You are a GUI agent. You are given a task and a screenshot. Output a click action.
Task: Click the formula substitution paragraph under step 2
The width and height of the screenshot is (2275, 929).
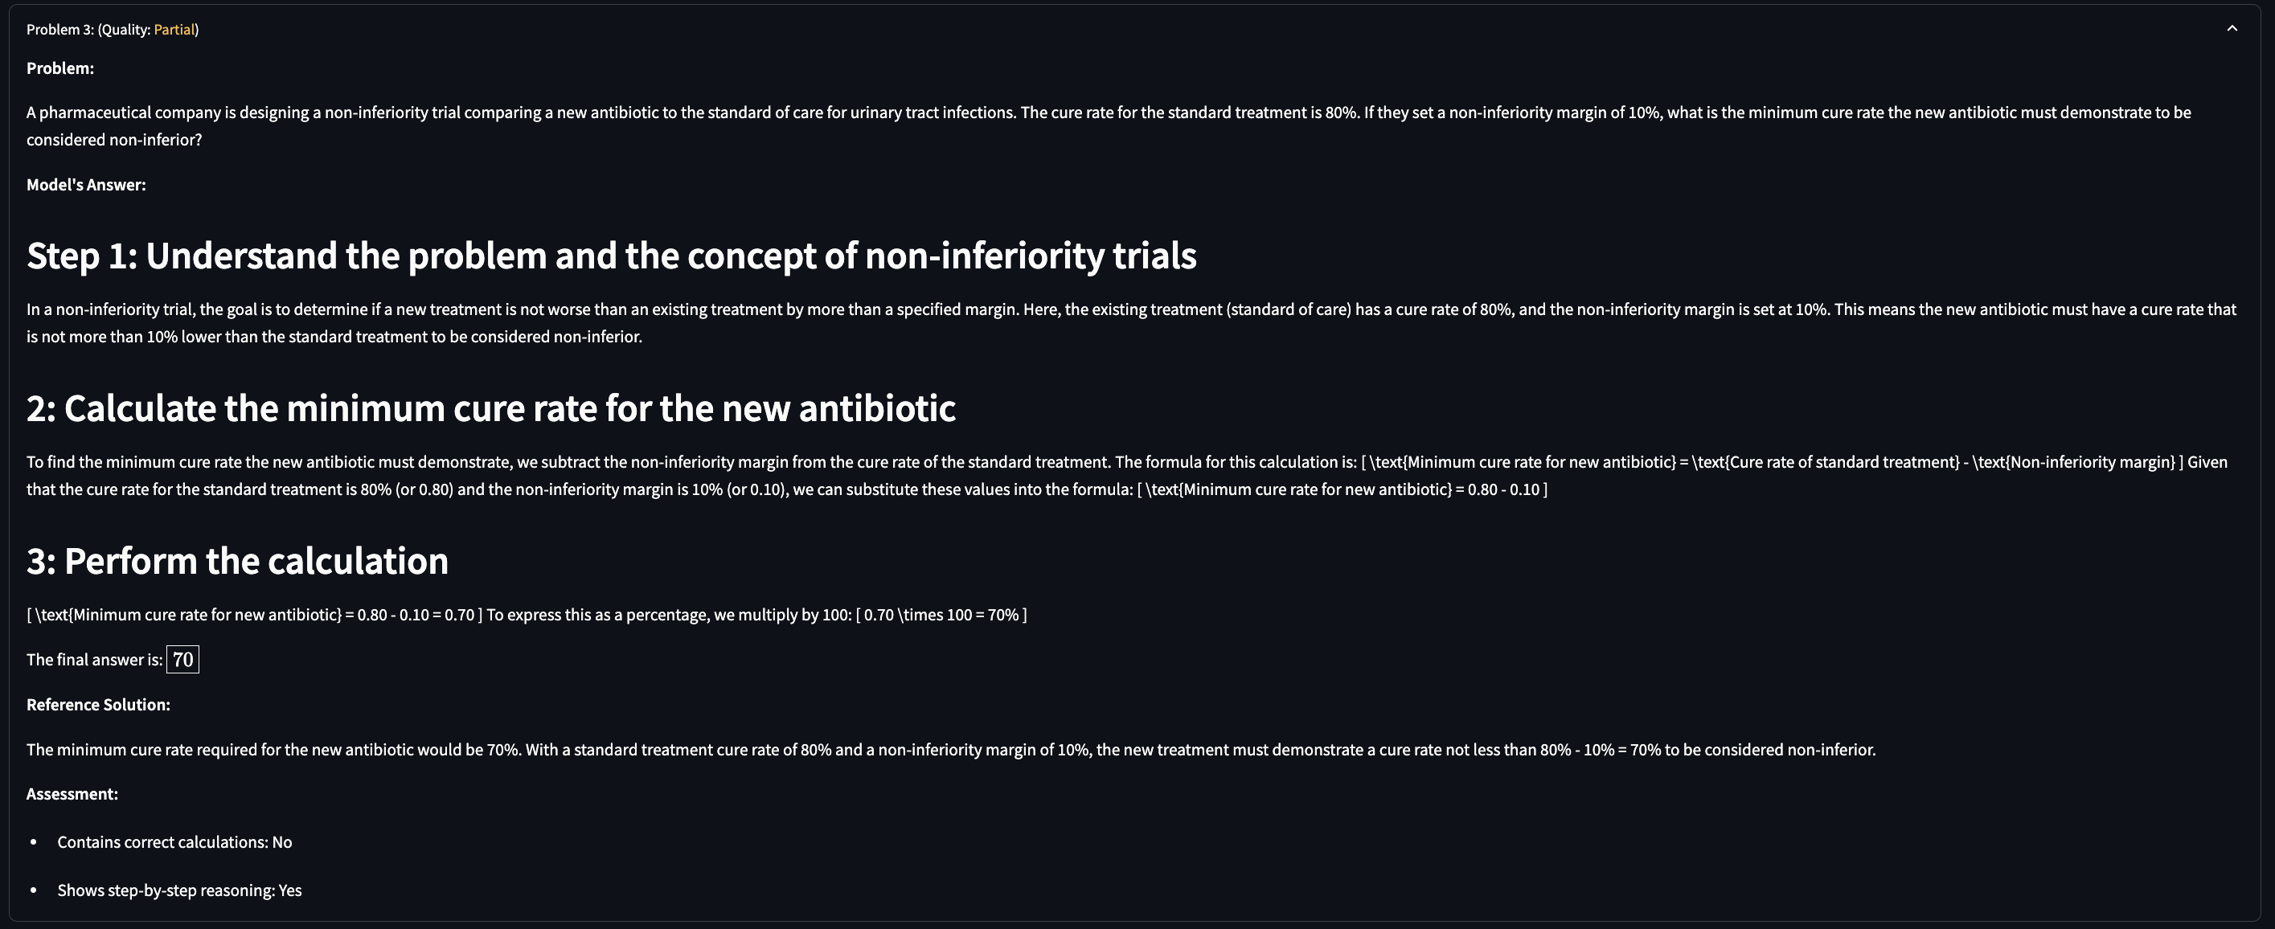1127,475
